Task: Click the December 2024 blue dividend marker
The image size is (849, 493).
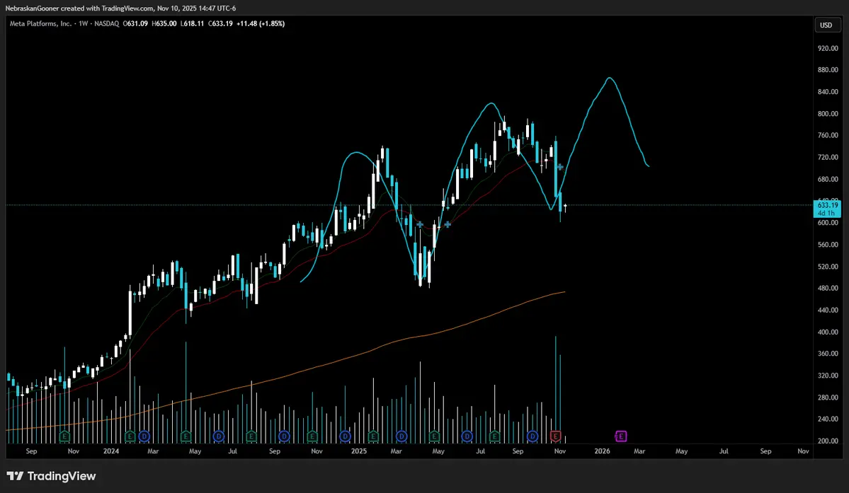Action: [345, 436]
